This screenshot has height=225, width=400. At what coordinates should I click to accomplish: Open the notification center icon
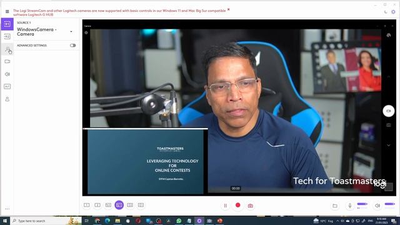[394, 221]
